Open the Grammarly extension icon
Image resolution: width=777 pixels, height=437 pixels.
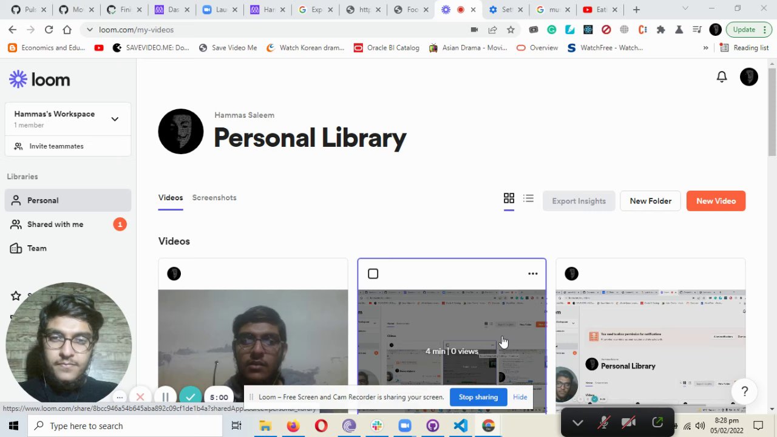pos(552,30)
